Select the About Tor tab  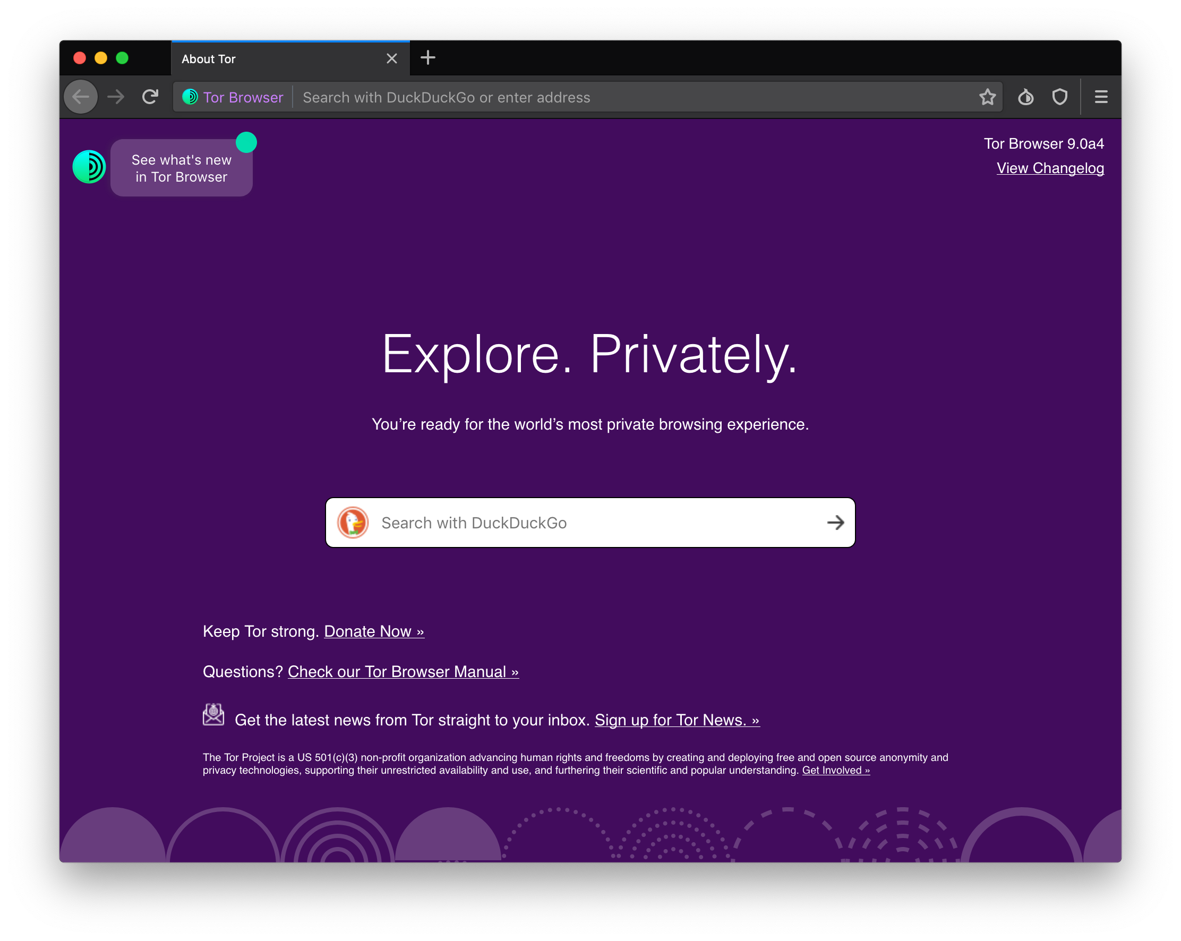[290, 58]
